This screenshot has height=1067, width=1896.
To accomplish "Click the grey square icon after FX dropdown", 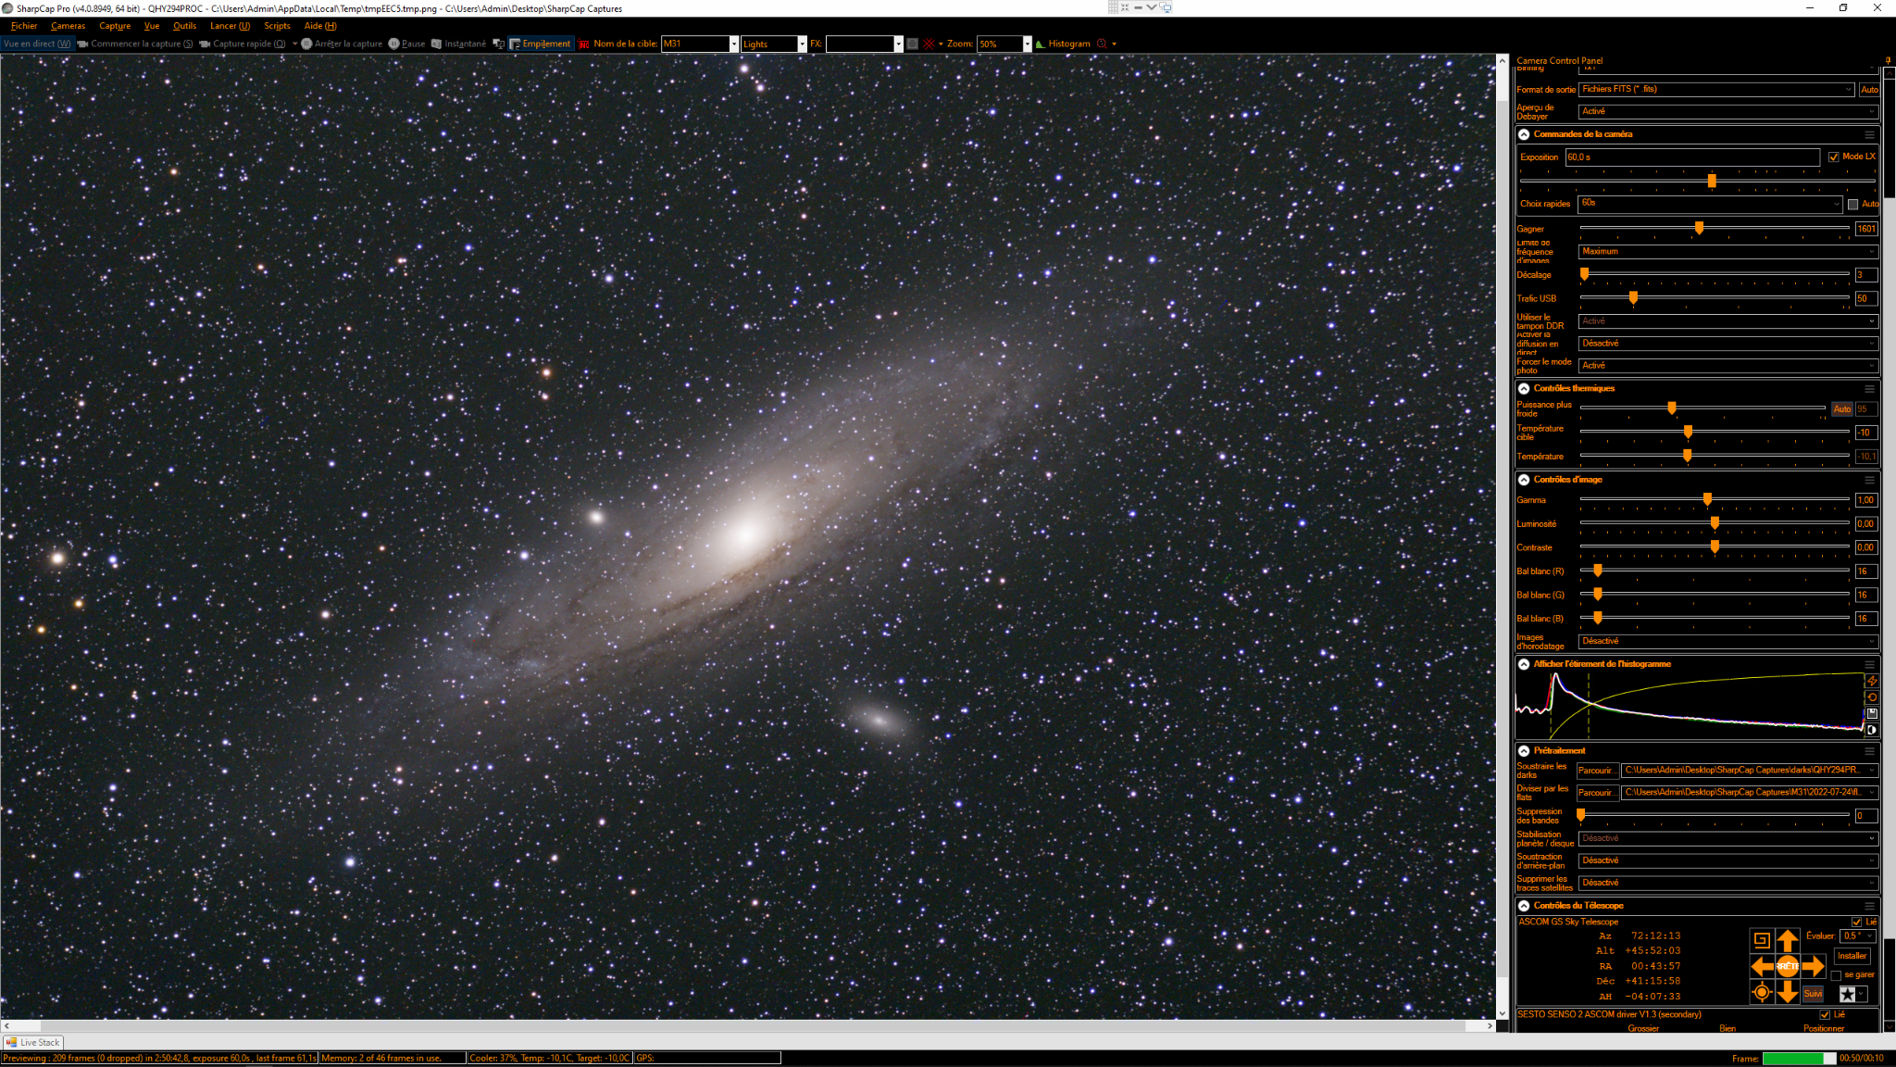I will pos(913,44).
